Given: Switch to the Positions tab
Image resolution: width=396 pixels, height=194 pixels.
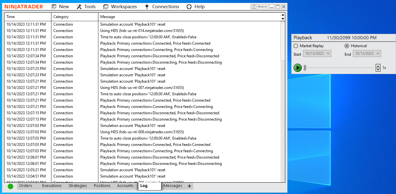Looking at the screenshot, I should pos(102,186).
